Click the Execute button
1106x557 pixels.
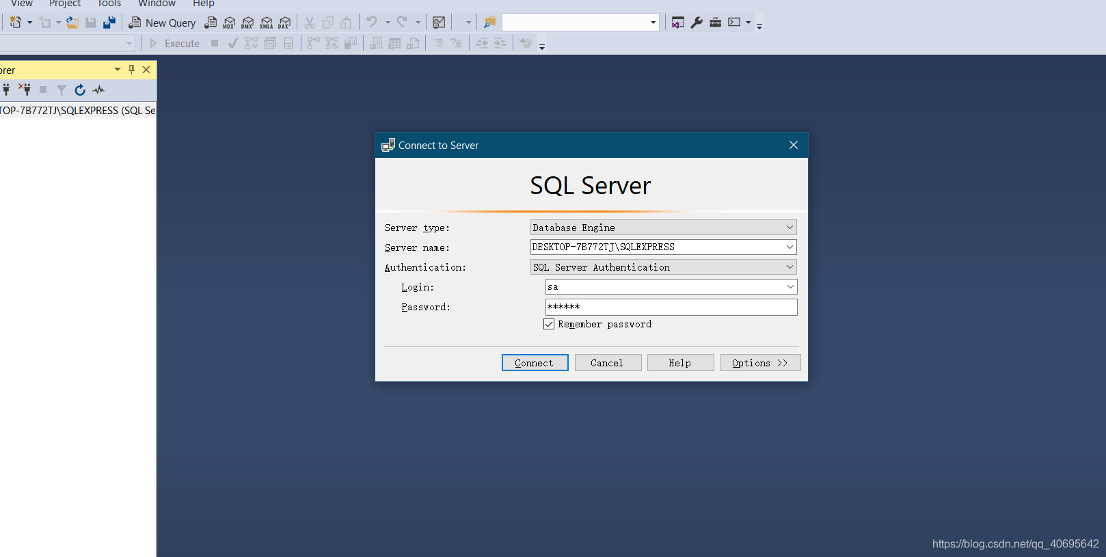[174, 43]
